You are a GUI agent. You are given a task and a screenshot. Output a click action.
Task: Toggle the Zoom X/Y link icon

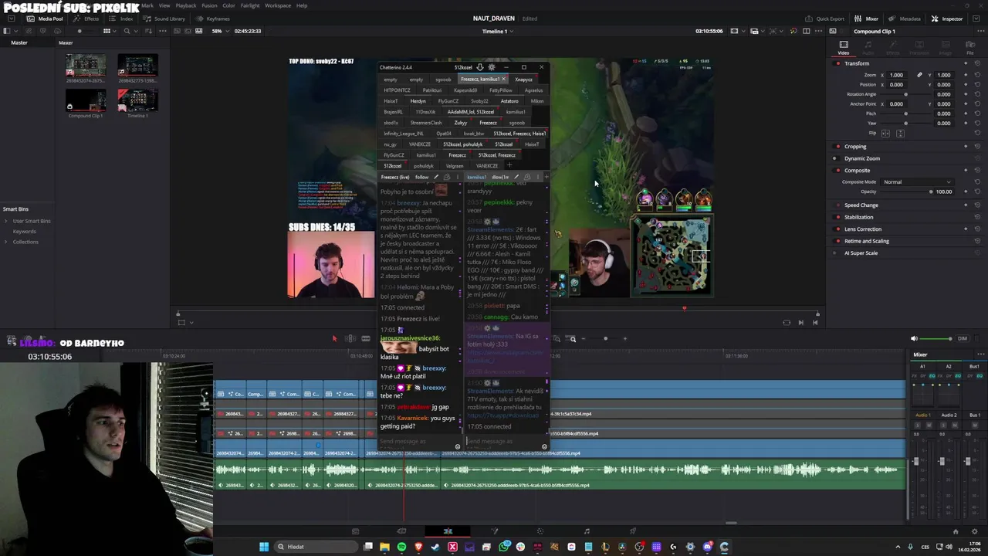(x=919, y=75)
